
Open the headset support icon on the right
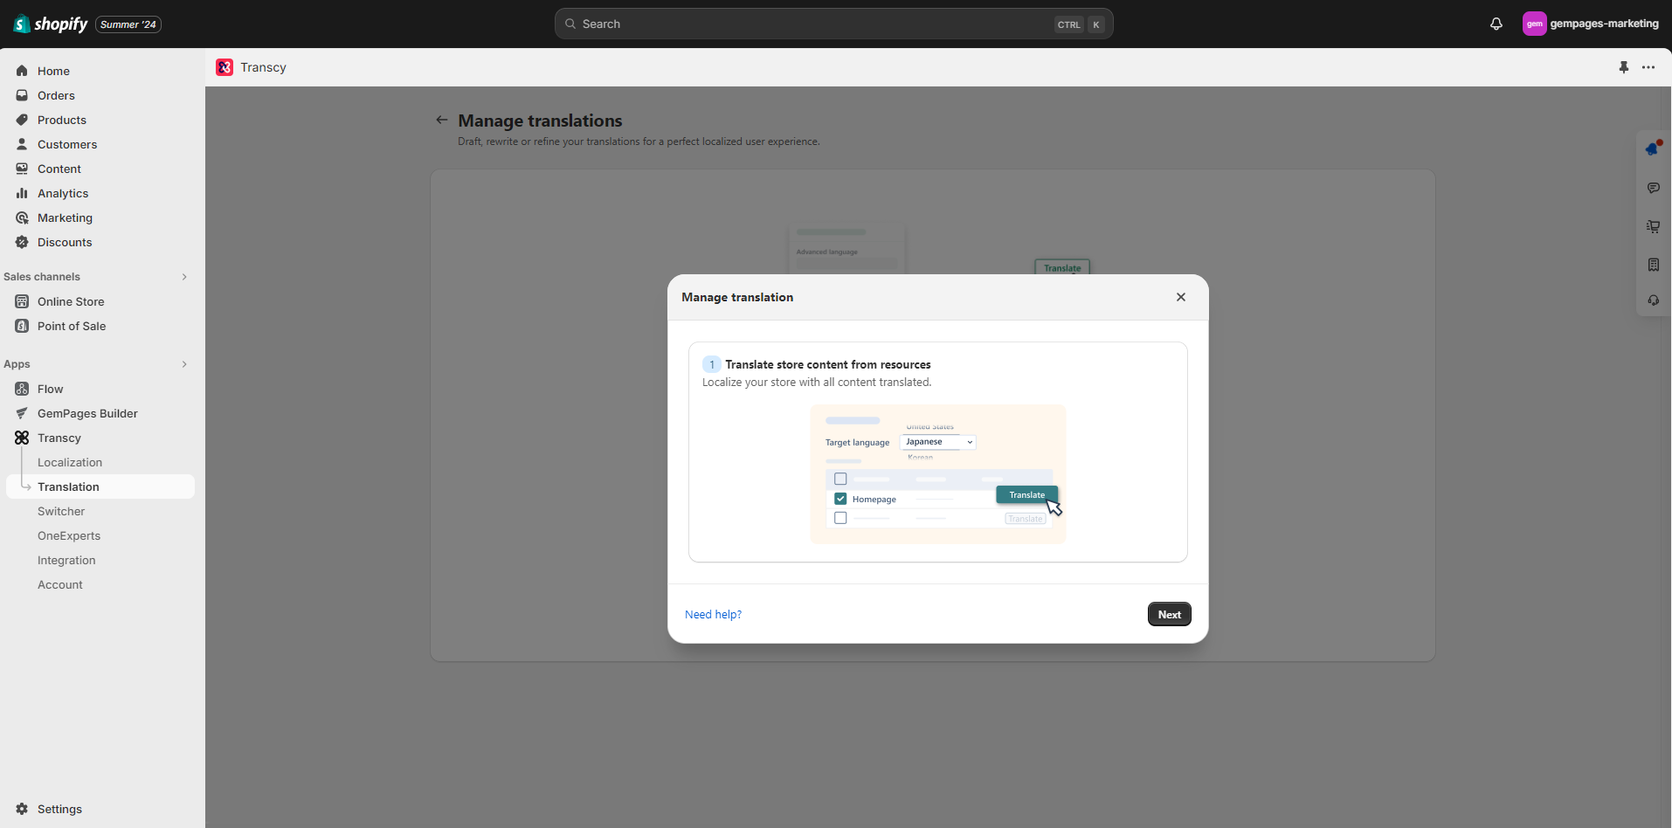[1652, 300]
